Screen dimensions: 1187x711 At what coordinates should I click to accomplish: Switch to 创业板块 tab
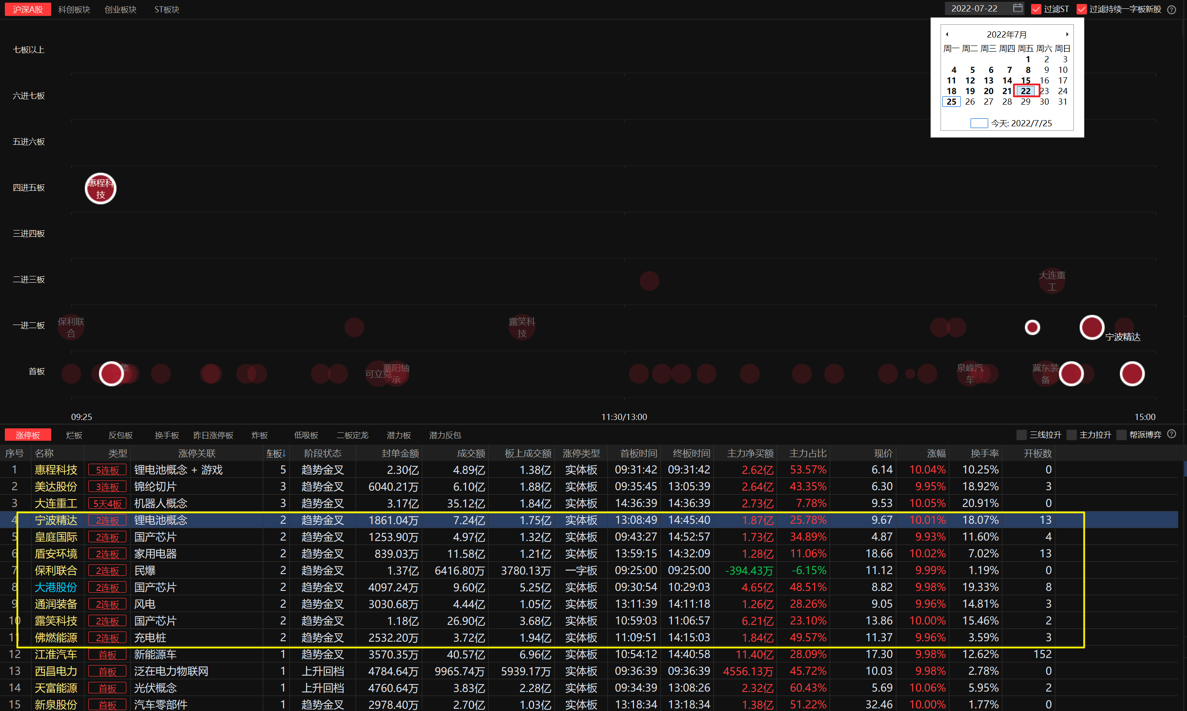[120, 9]
